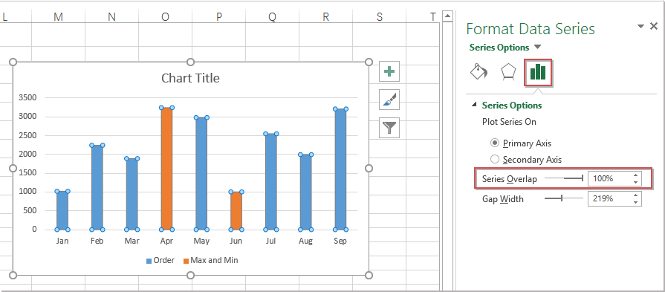Switch to Fill & Line paint bucket tab
The image size is (665, 292).
(479, 71)
